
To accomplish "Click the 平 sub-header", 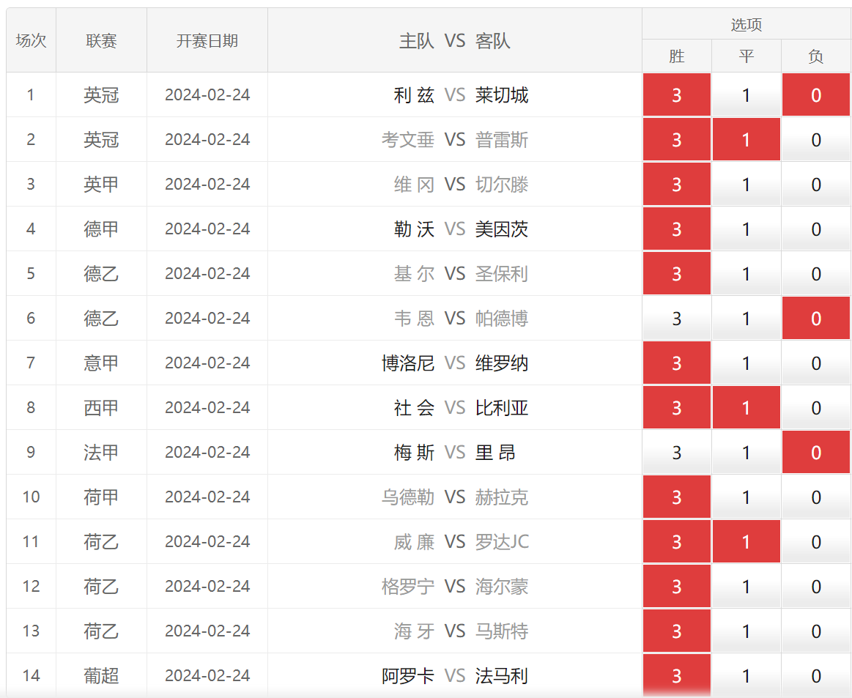I will click(746, 56).
